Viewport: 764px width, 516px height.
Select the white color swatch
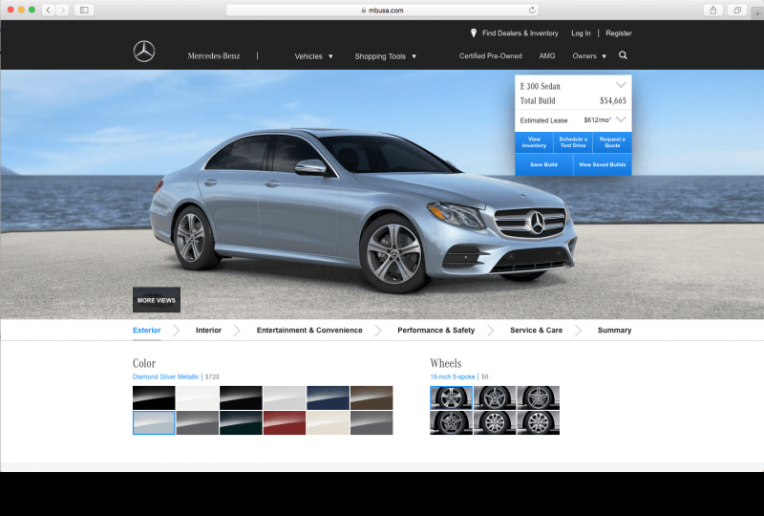[x=198, y=398]
